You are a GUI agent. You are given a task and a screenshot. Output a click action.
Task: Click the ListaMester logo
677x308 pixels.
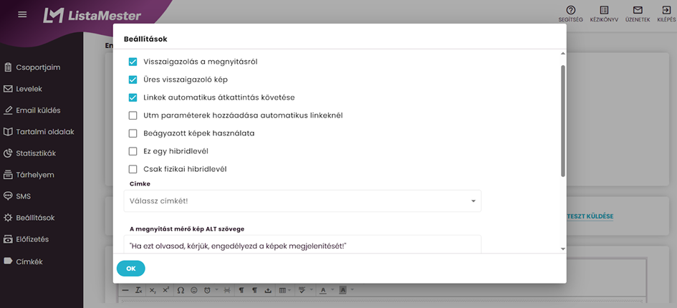tap(92, 15)
